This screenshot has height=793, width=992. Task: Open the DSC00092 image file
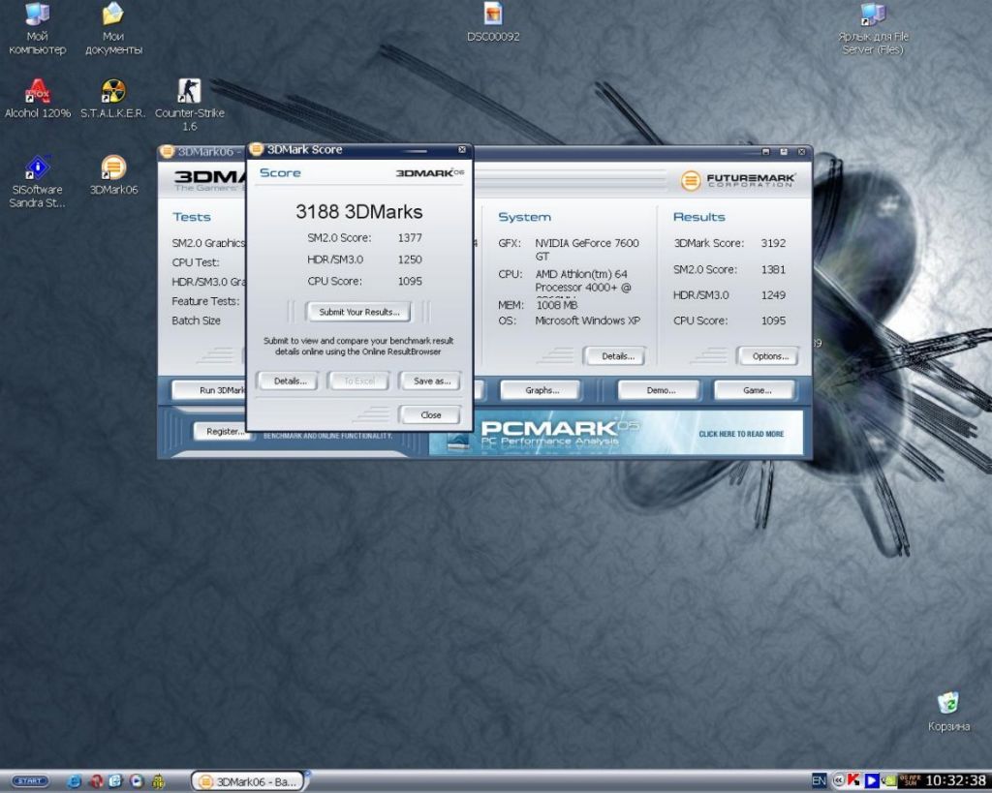point(493,15)
